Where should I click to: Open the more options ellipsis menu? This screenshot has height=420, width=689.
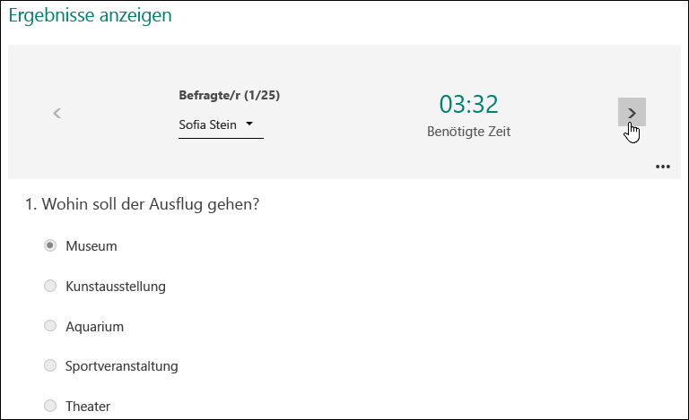[663, 167]
